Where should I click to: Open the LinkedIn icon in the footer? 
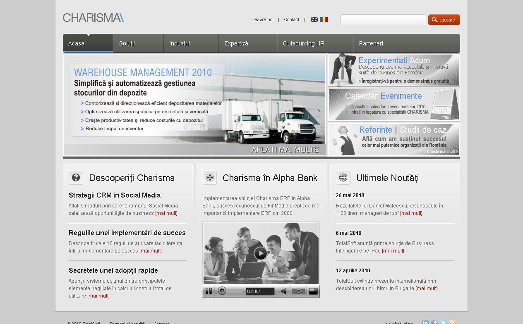tap(425, 322)
